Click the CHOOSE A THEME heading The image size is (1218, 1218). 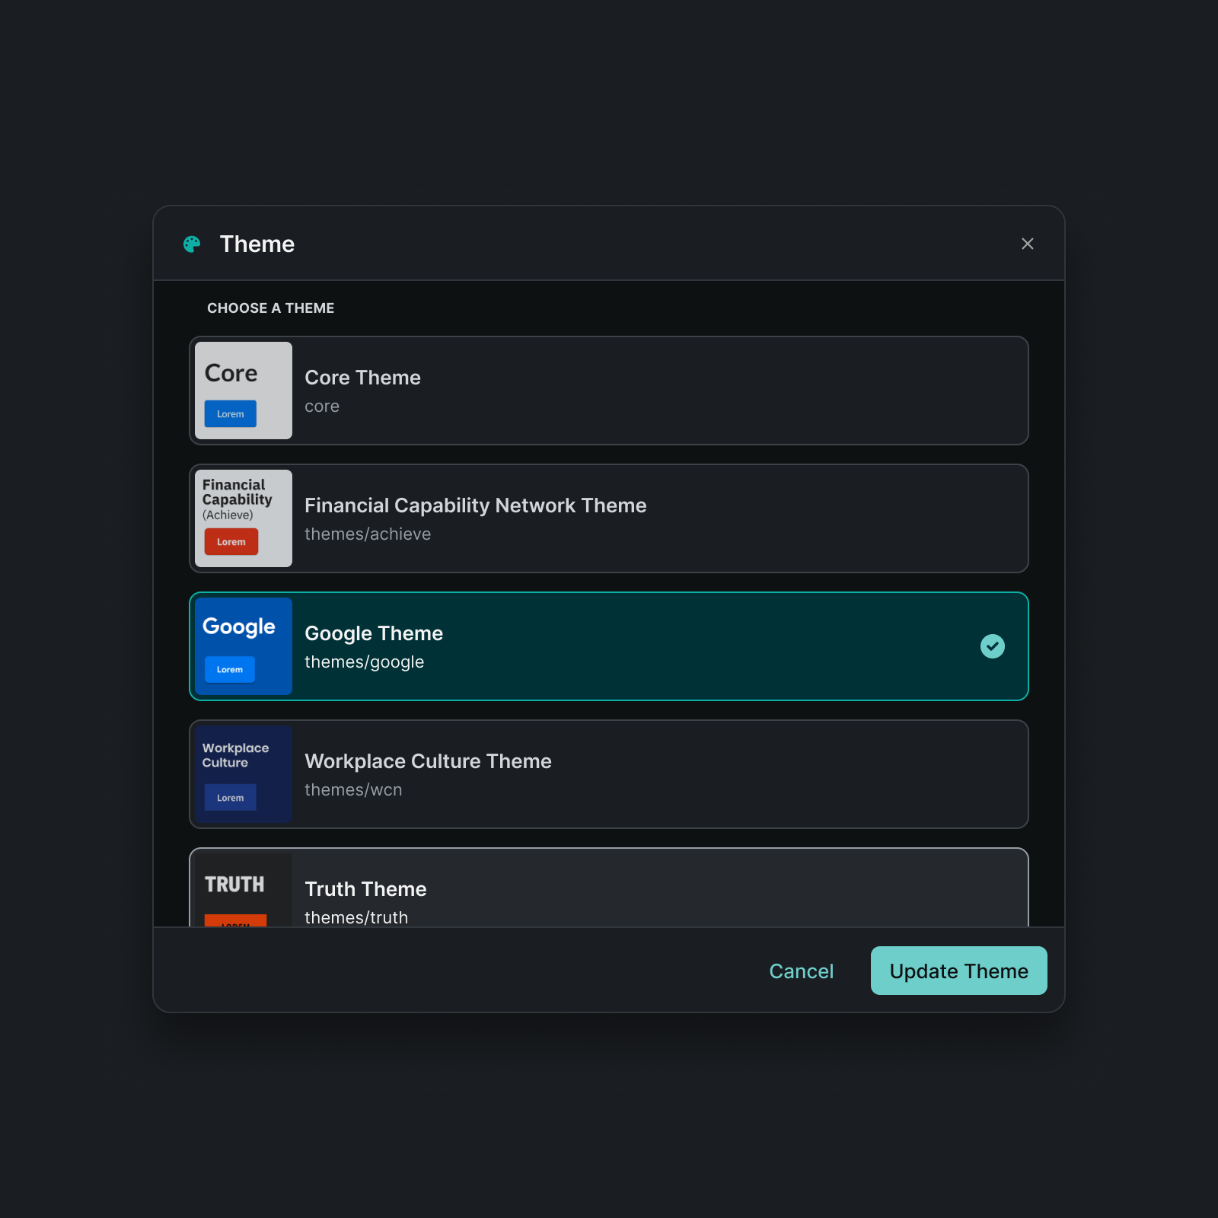coord(270,308)
